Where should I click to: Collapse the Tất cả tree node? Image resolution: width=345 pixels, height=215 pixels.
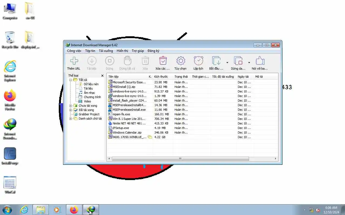(x=70, y=80)
